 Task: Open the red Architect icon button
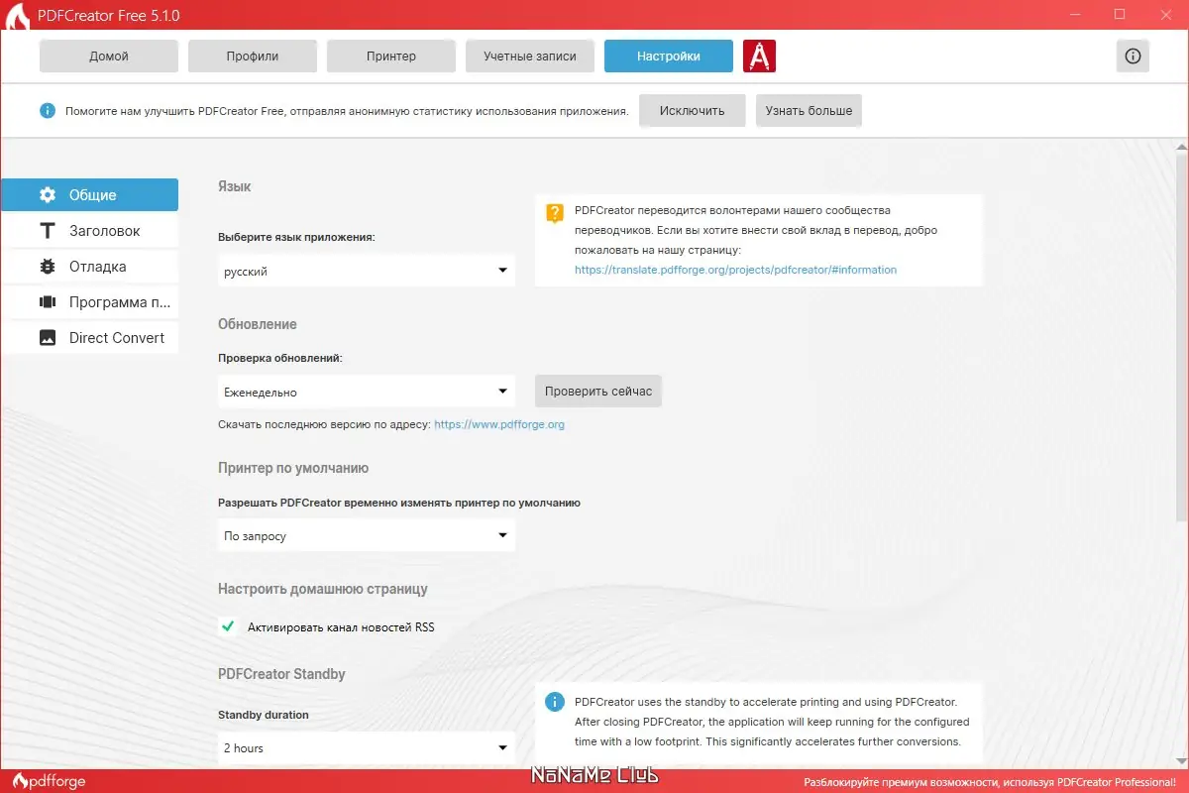tap(759, 57)
